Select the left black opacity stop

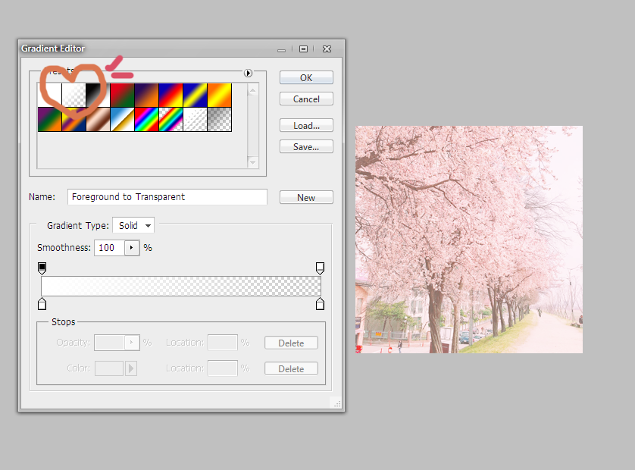(x=42, y=268)
